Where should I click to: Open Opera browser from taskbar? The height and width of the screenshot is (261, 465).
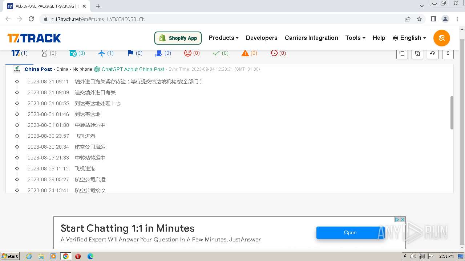click(x=78, y=256)
